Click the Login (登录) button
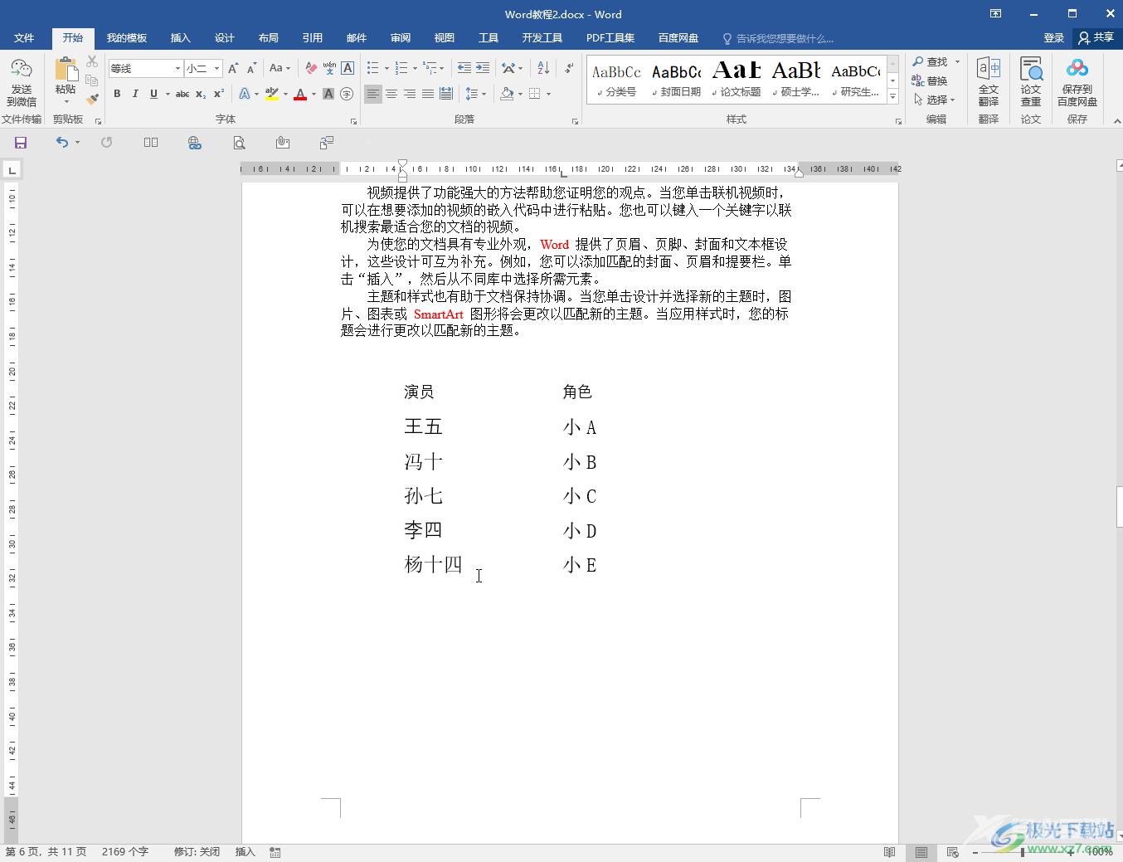This screenshot has height=862, width=1123. click(1053, 37)
